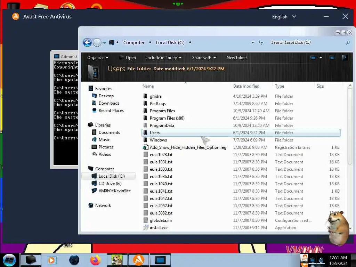Open the Pictures library

pos(103,147)
